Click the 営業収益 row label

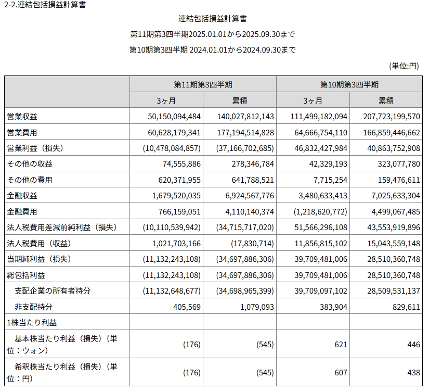22,116
